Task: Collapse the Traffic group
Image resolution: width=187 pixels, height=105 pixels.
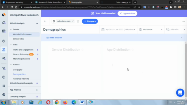Action: click(x=11, y=45)
